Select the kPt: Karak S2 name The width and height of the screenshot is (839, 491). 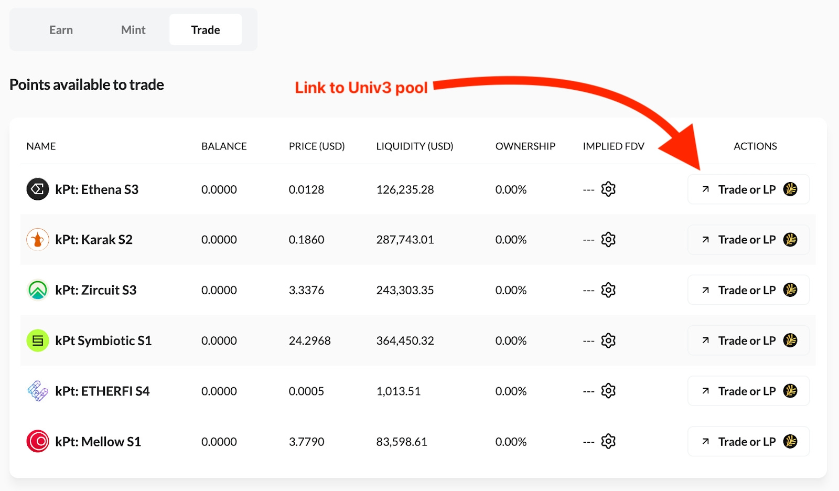tap(94, 240)
